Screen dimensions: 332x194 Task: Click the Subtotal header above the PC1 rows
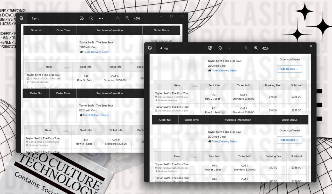point(296,85)
